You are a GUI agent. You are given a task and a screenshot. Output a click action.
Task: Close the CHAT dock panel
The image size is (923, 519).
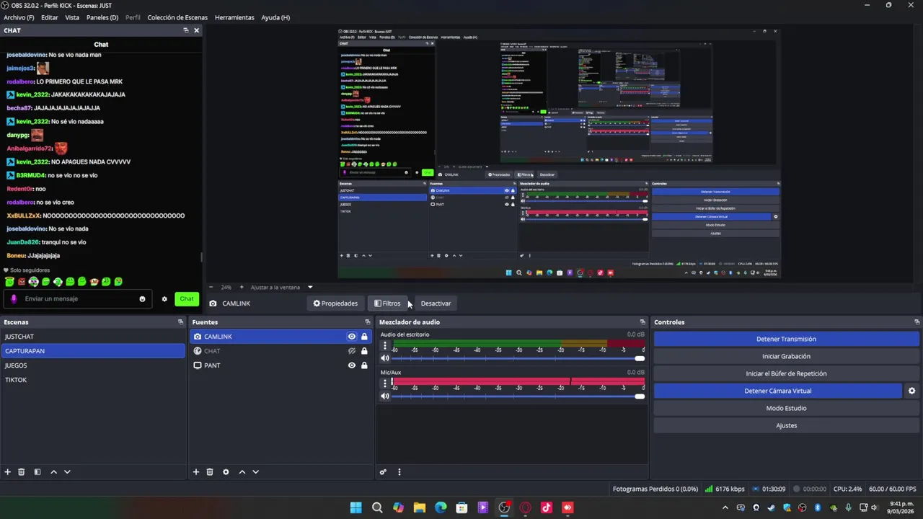[x=196, y=30]
